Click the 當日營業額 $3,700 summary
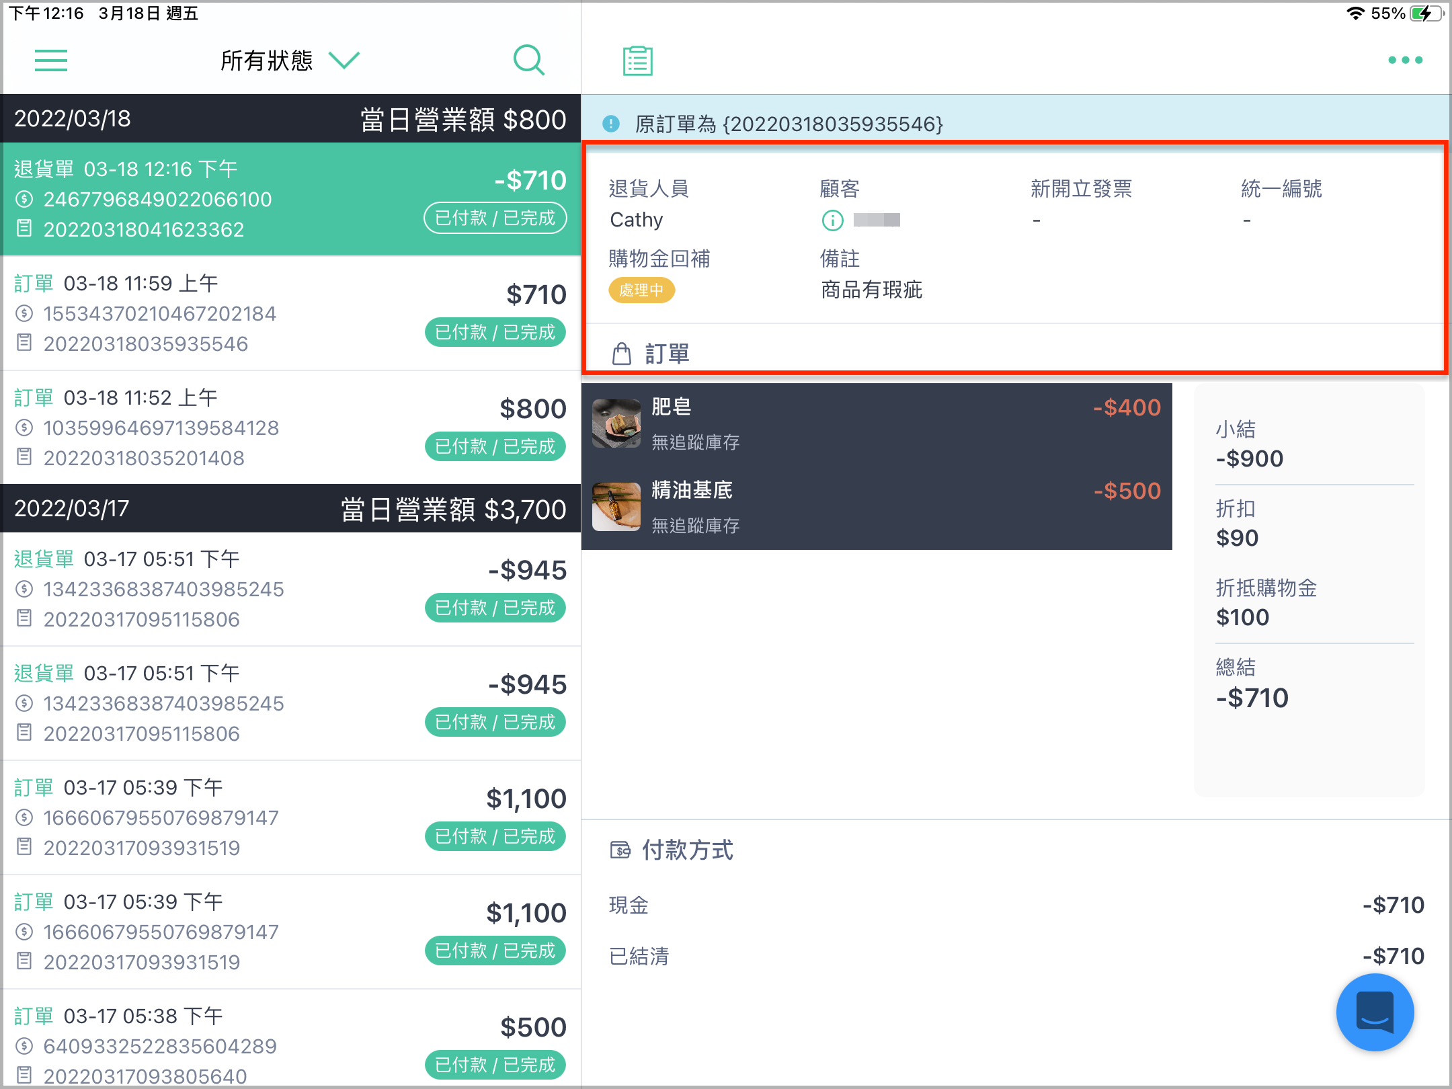1452x1089 pixels. pos(453,509)
